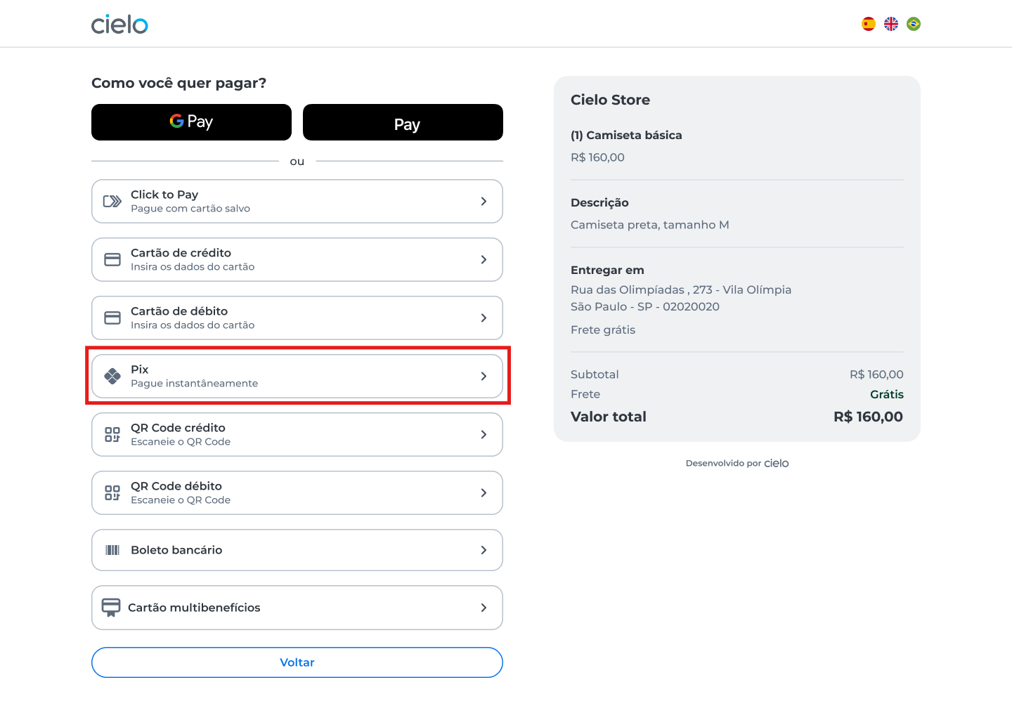This screenshot has width=1012, height=706.
Task: Click the Boleto bancário barcode icon
Action: (x=112, y=550)
